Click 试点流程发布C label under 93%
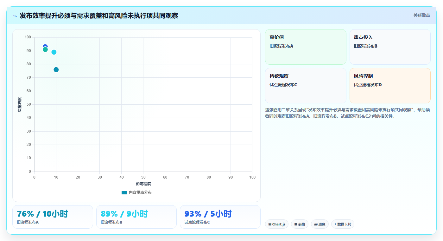This screenshot has width=443, height=241. tap(197, 222)
